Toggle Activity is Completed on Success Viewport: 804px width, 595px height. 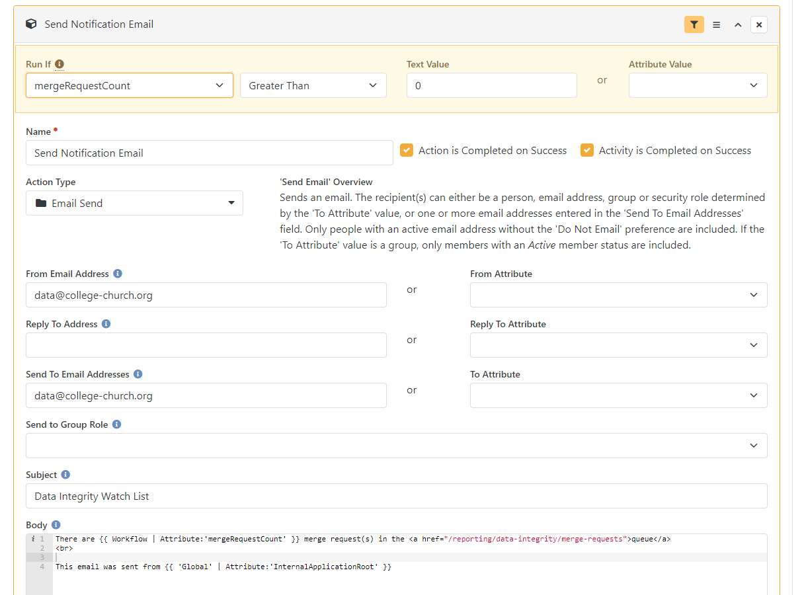pos(587,150)
